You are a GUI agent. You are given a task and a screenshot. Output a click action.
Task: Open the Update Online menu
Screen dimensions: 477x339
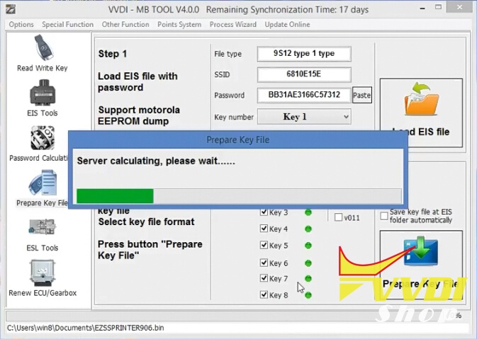tap(287, 24)
